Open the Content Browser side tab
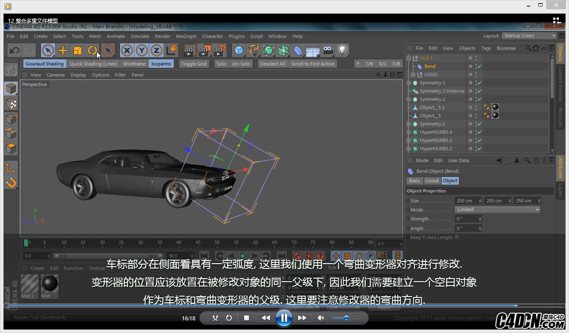Viewport: 569px width, 333px height. click(561, 84)
